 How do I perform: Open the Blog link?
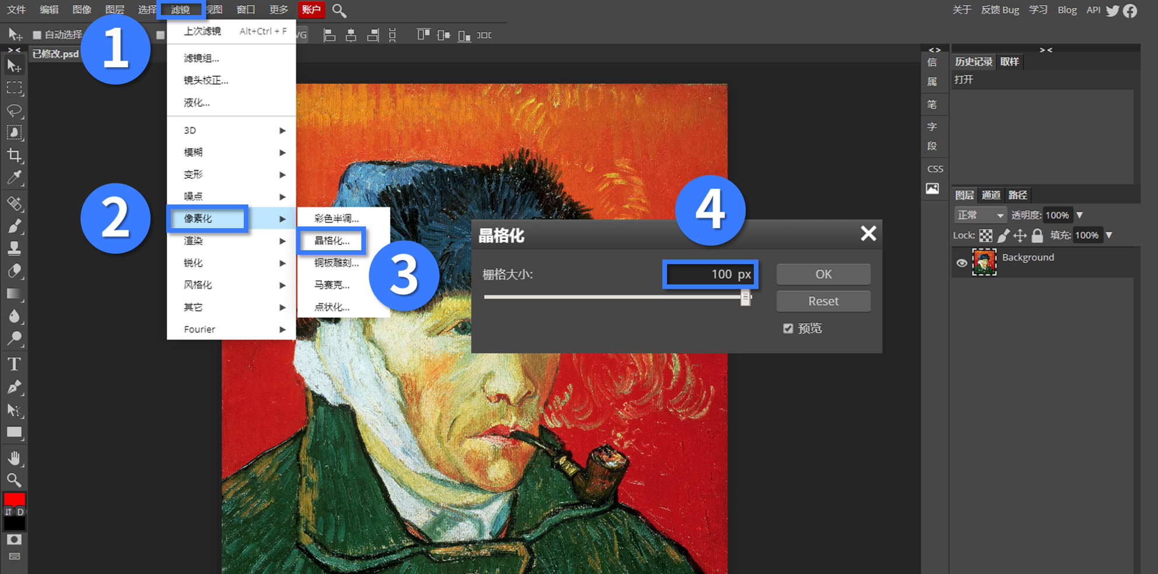coord(1067,10)
